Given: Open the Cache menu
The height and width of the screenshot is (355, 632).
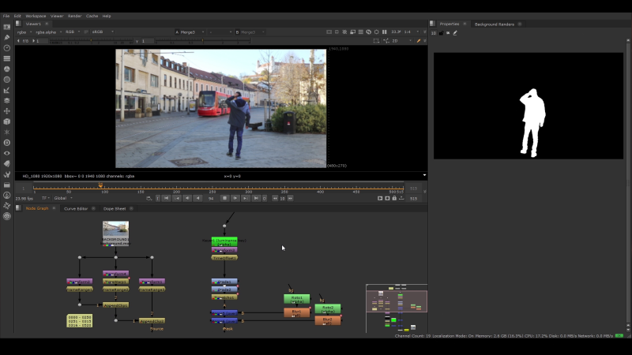Looking at the screenshot, I should tap(92, 16).
